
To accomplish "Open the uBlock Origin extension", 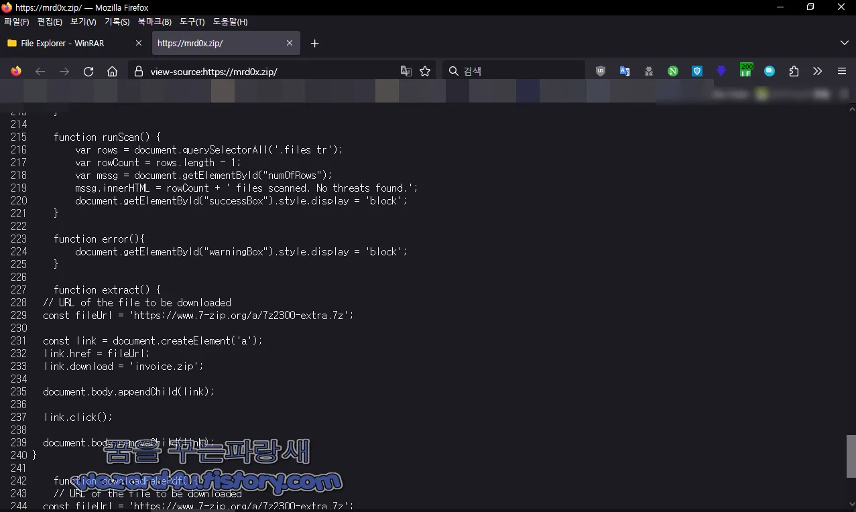I will [x=601, y=71].
